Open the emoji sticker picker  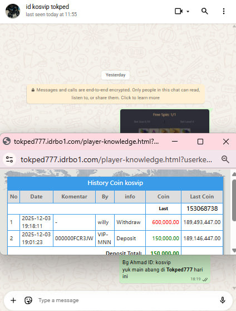[28, 300]
